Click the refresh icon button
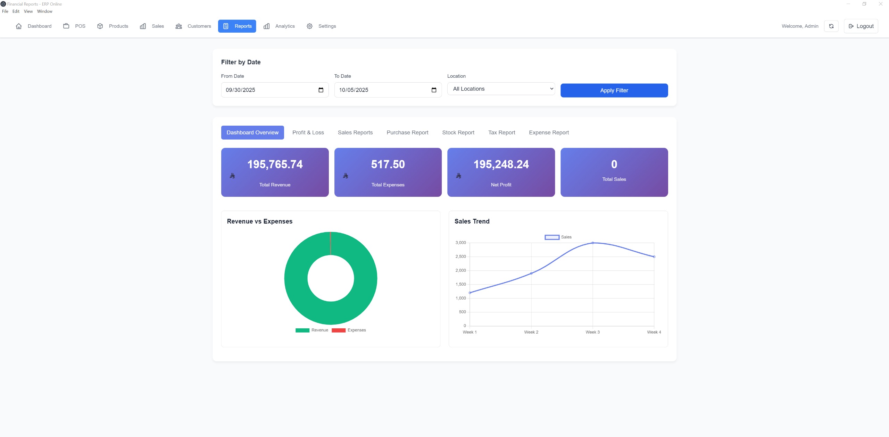The height and width of the screenshot is (437, 889). point(831,26)
